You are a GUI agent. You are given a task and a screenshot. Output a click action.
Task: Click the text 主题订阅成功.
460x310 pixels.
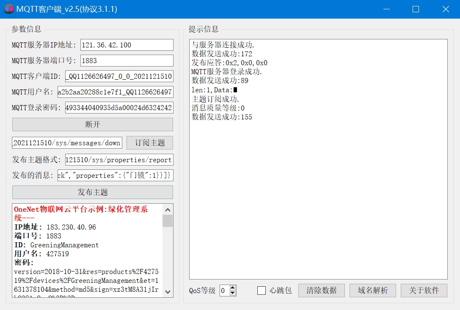pos(215,99)
